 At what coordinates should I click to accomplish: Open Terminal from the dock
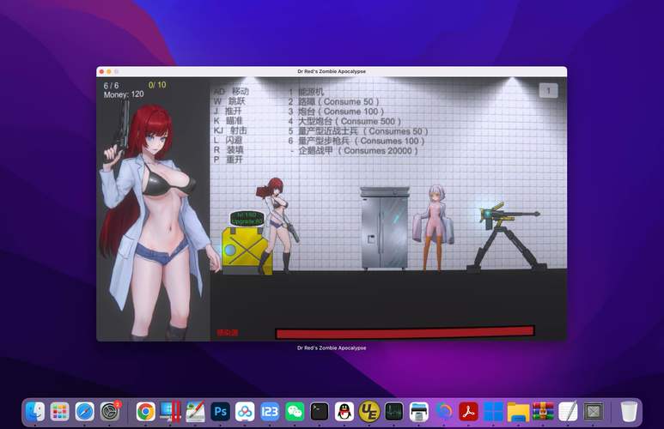(x=320, y=412)
